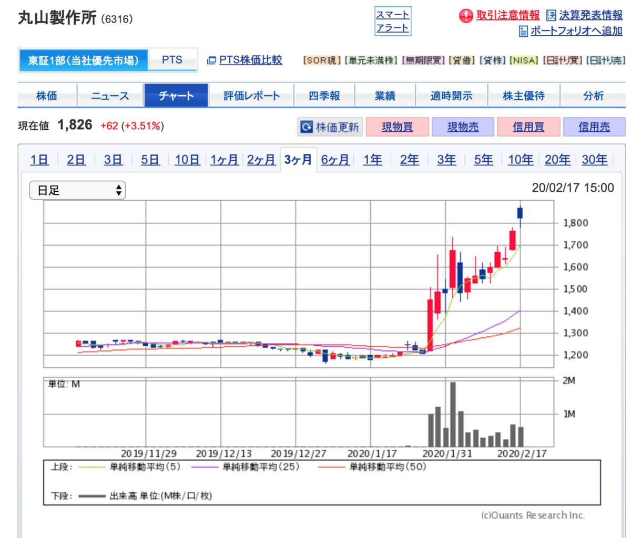Open the ニュース tab
The width and height of the screenshot is (631, 538).
110,96
